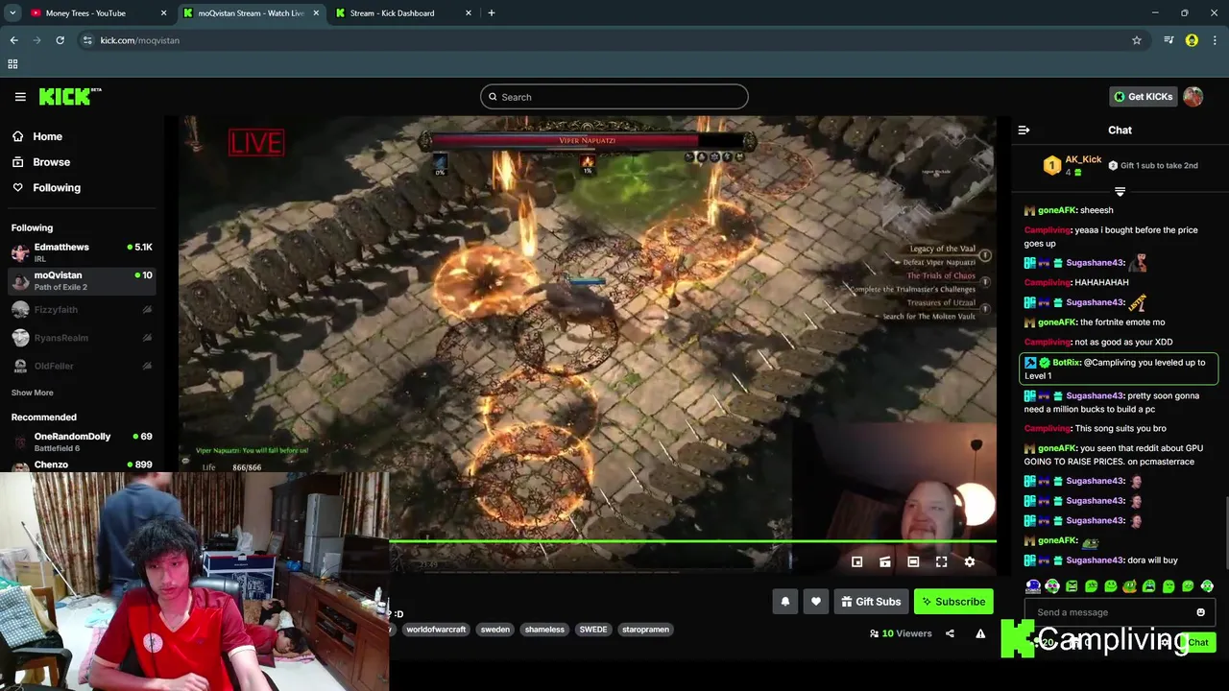Viewport: 1229px width, 691px height.
Task: Open Chrome profile icon
Action: (x=1192, y=40)
